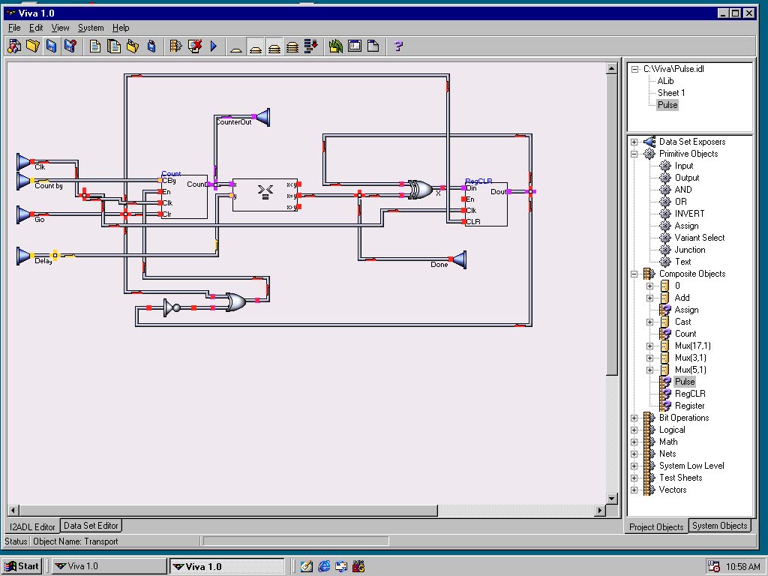This screenshot has width=768, height=576.
Task: Select RegCLR in the Composite Objects tree
Action: tap(689, 394)
